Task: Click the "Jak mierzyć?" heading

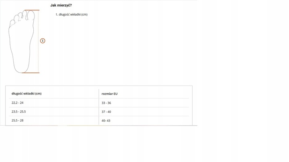Action: [x=61, y=5]
